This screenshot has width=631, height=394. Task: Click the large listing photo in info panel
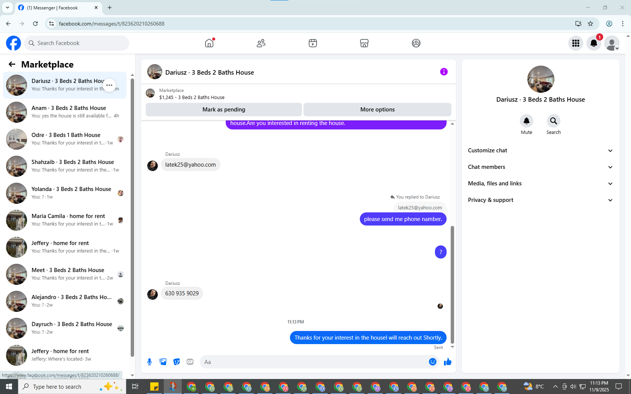tap(541, 79)
